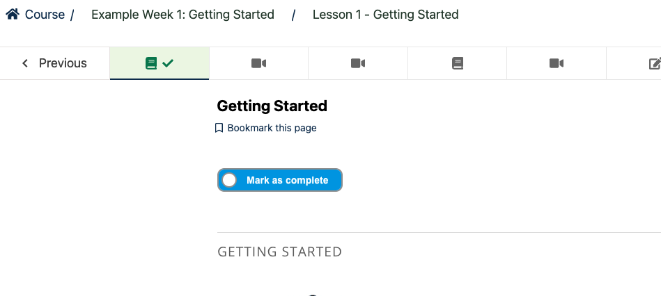Click the bookmark outline icon
The width and height of the screenshot is (661, 296).
click(219, 128)
